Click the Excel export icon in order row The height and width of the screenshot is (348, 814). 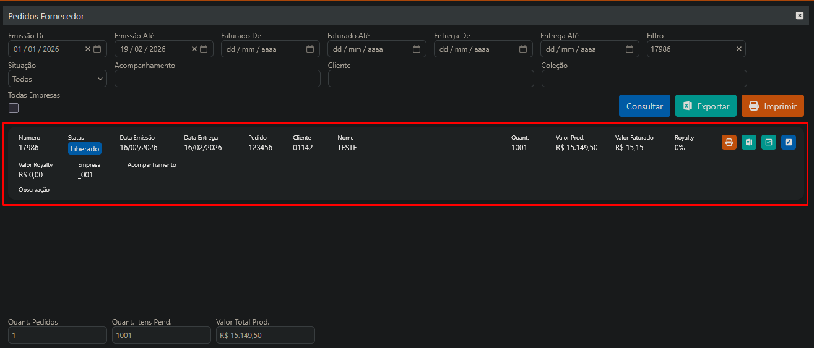749,142
